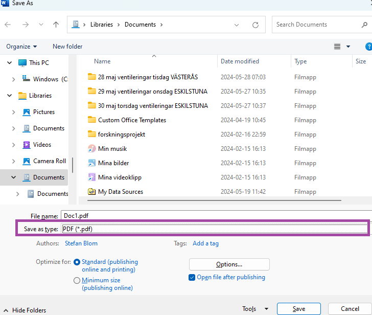Click the horizontal scrollbar under file list

214,200
